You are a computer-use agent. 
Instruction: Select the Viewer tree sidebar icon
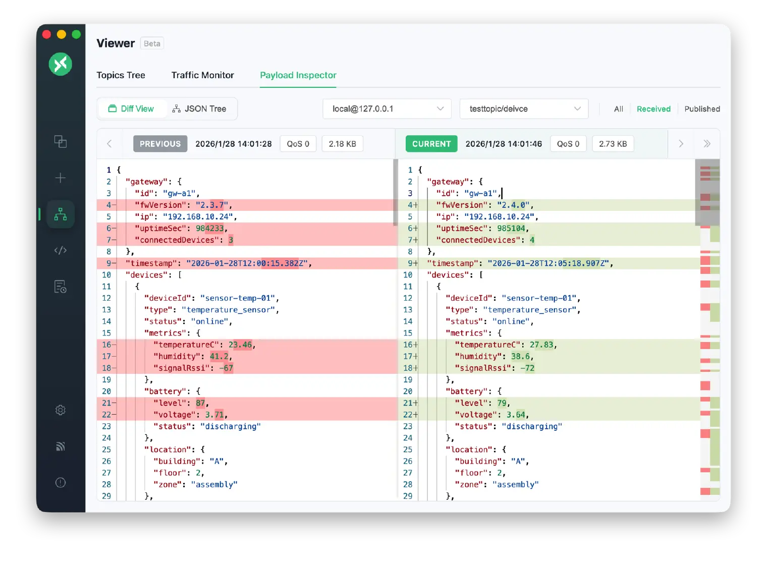[x=61, y=214]
